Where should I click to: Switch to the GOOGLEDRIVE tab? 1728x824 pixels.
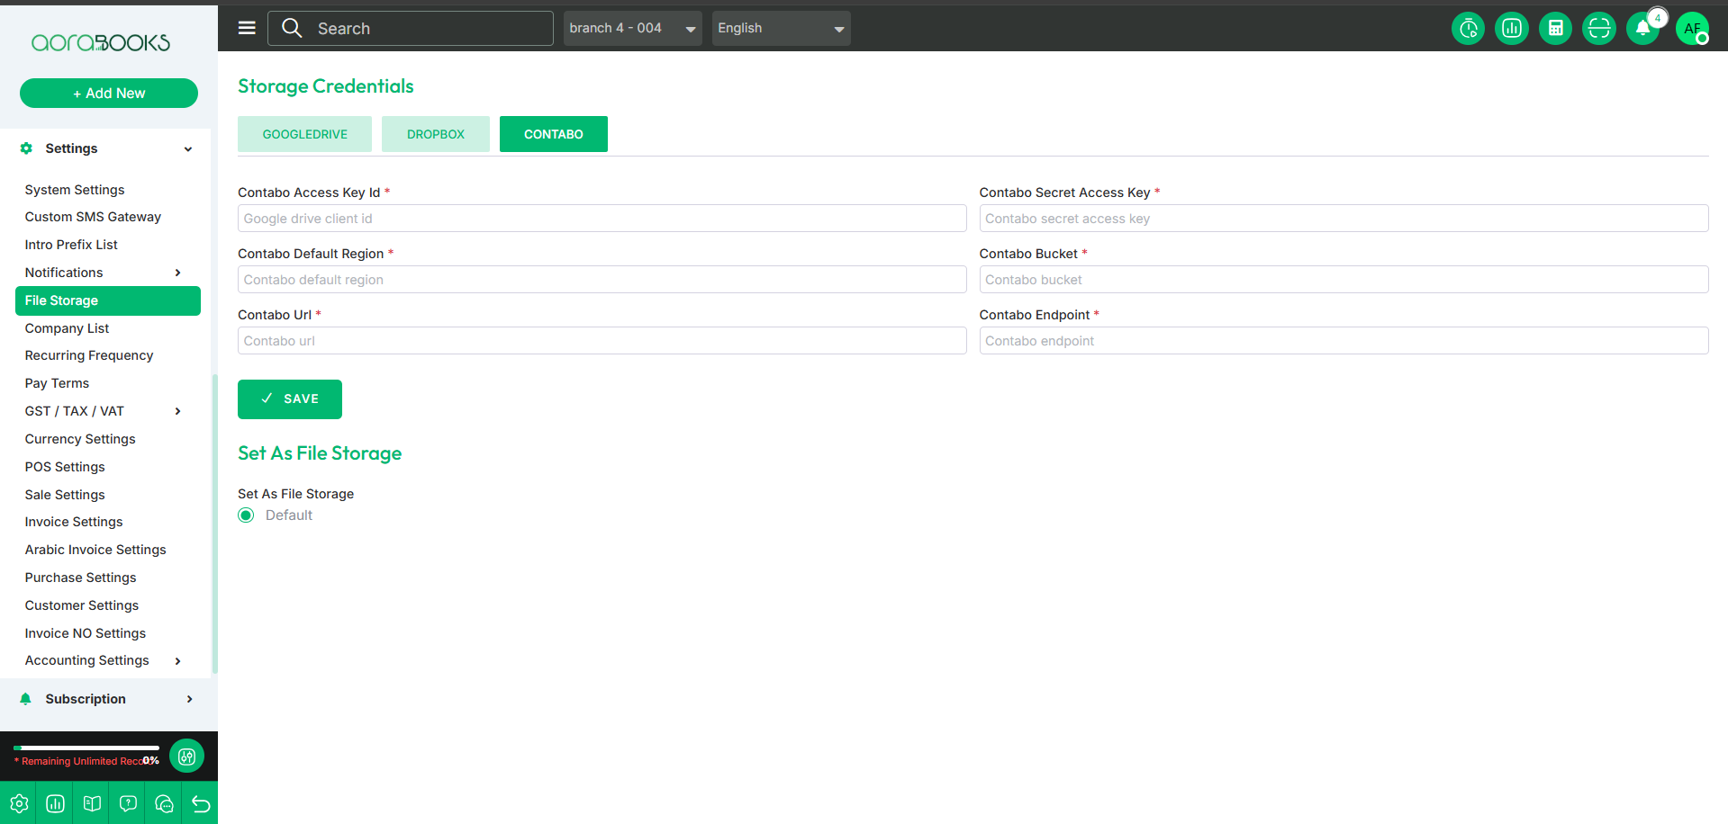tap(304, 134)
